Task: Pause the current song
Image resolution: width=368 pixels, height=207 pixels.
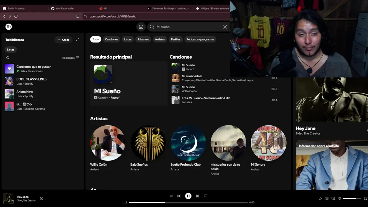Action: (188, 196)
